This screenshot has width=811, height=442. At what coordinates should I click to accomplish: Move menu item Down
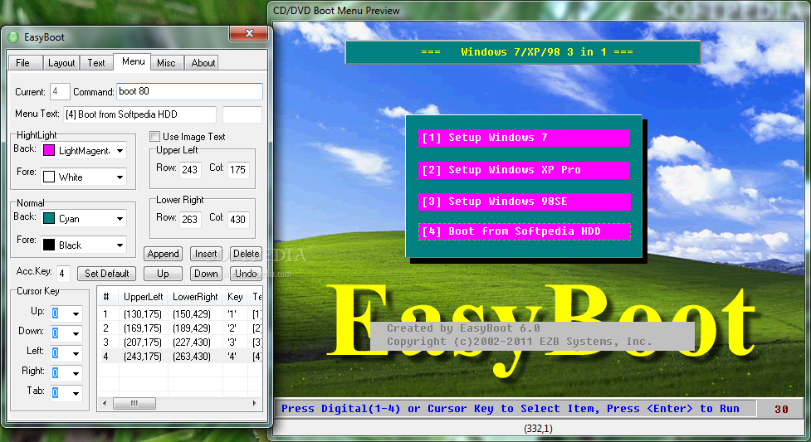coord(206,274)
